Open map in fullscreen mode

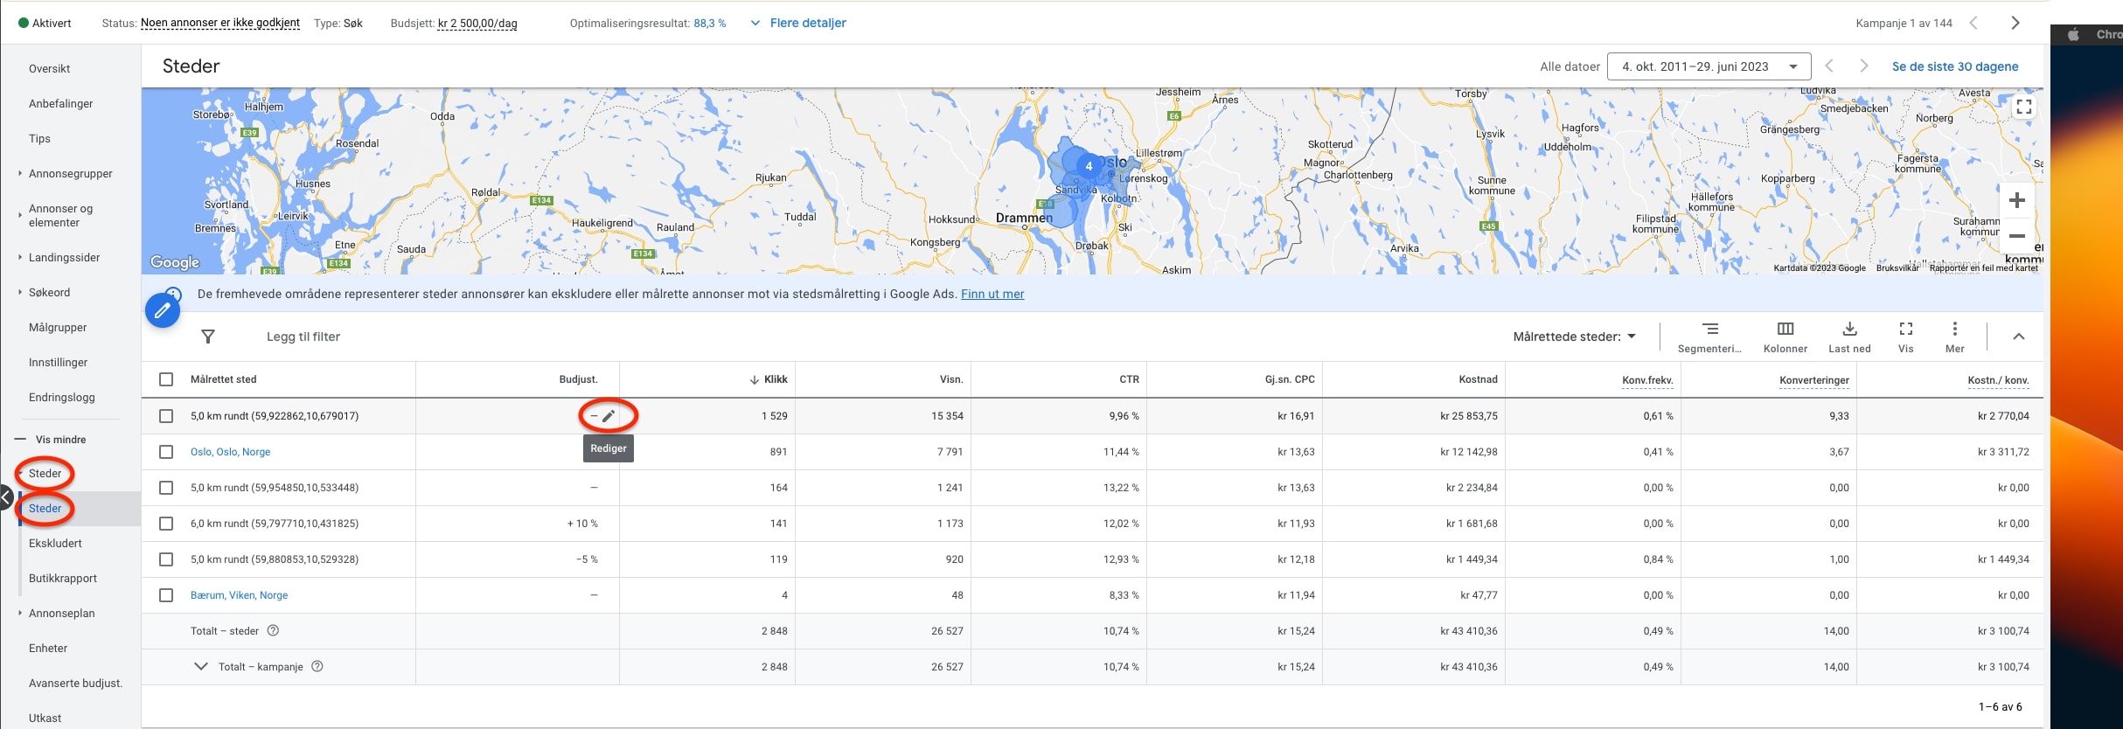2023,108
